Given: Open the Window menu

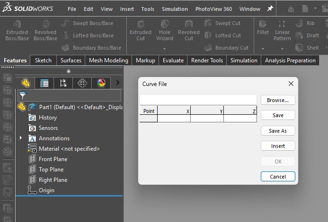Looking at the screenshot, I should (x=250, y=9).
